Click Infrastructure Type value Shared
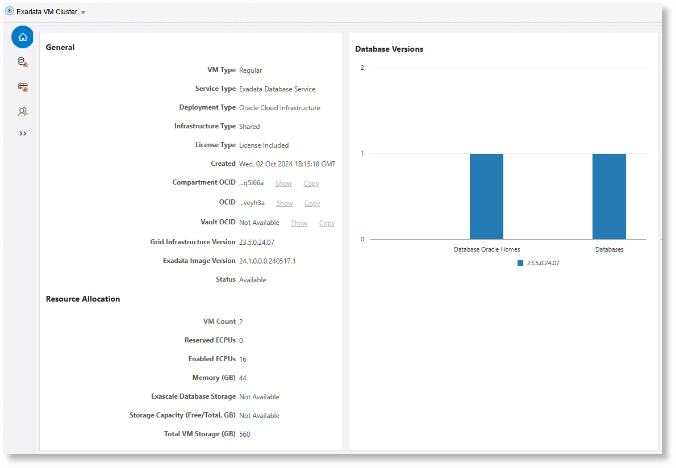Screen dimensions: 676x468 click(x=249, y=126)
